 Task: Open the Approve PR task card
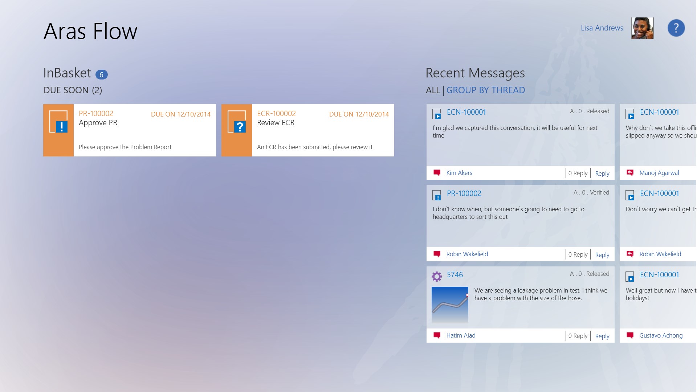click(130, 130)
